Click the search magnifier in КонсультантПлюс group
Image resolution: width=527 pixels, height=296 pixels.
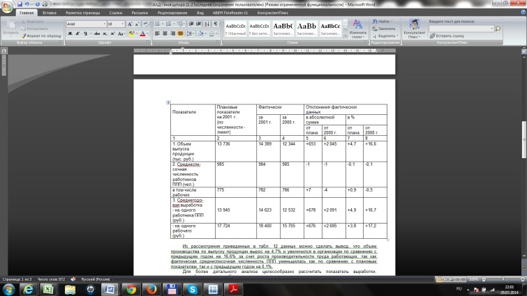[498, 29]
